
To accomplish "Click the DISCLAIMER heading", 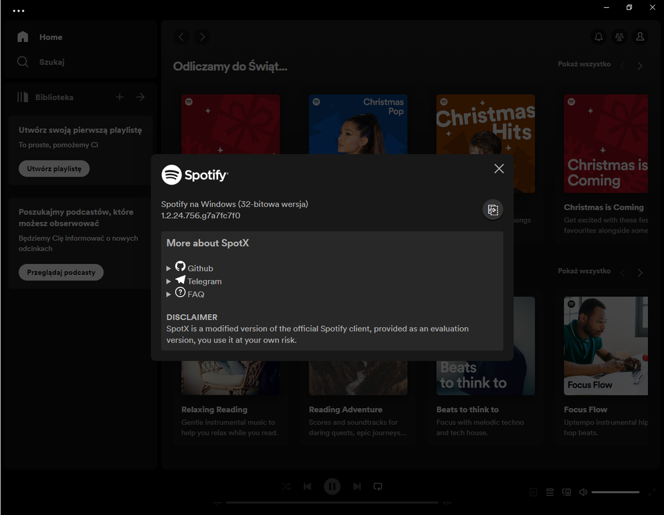I will click(192, 317).
